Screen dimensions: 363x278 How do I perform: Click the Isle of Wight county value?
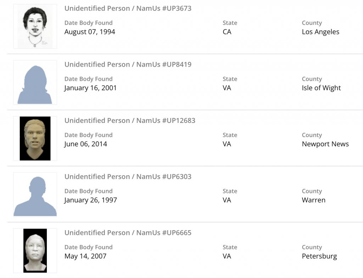click(x=321, y=88)
